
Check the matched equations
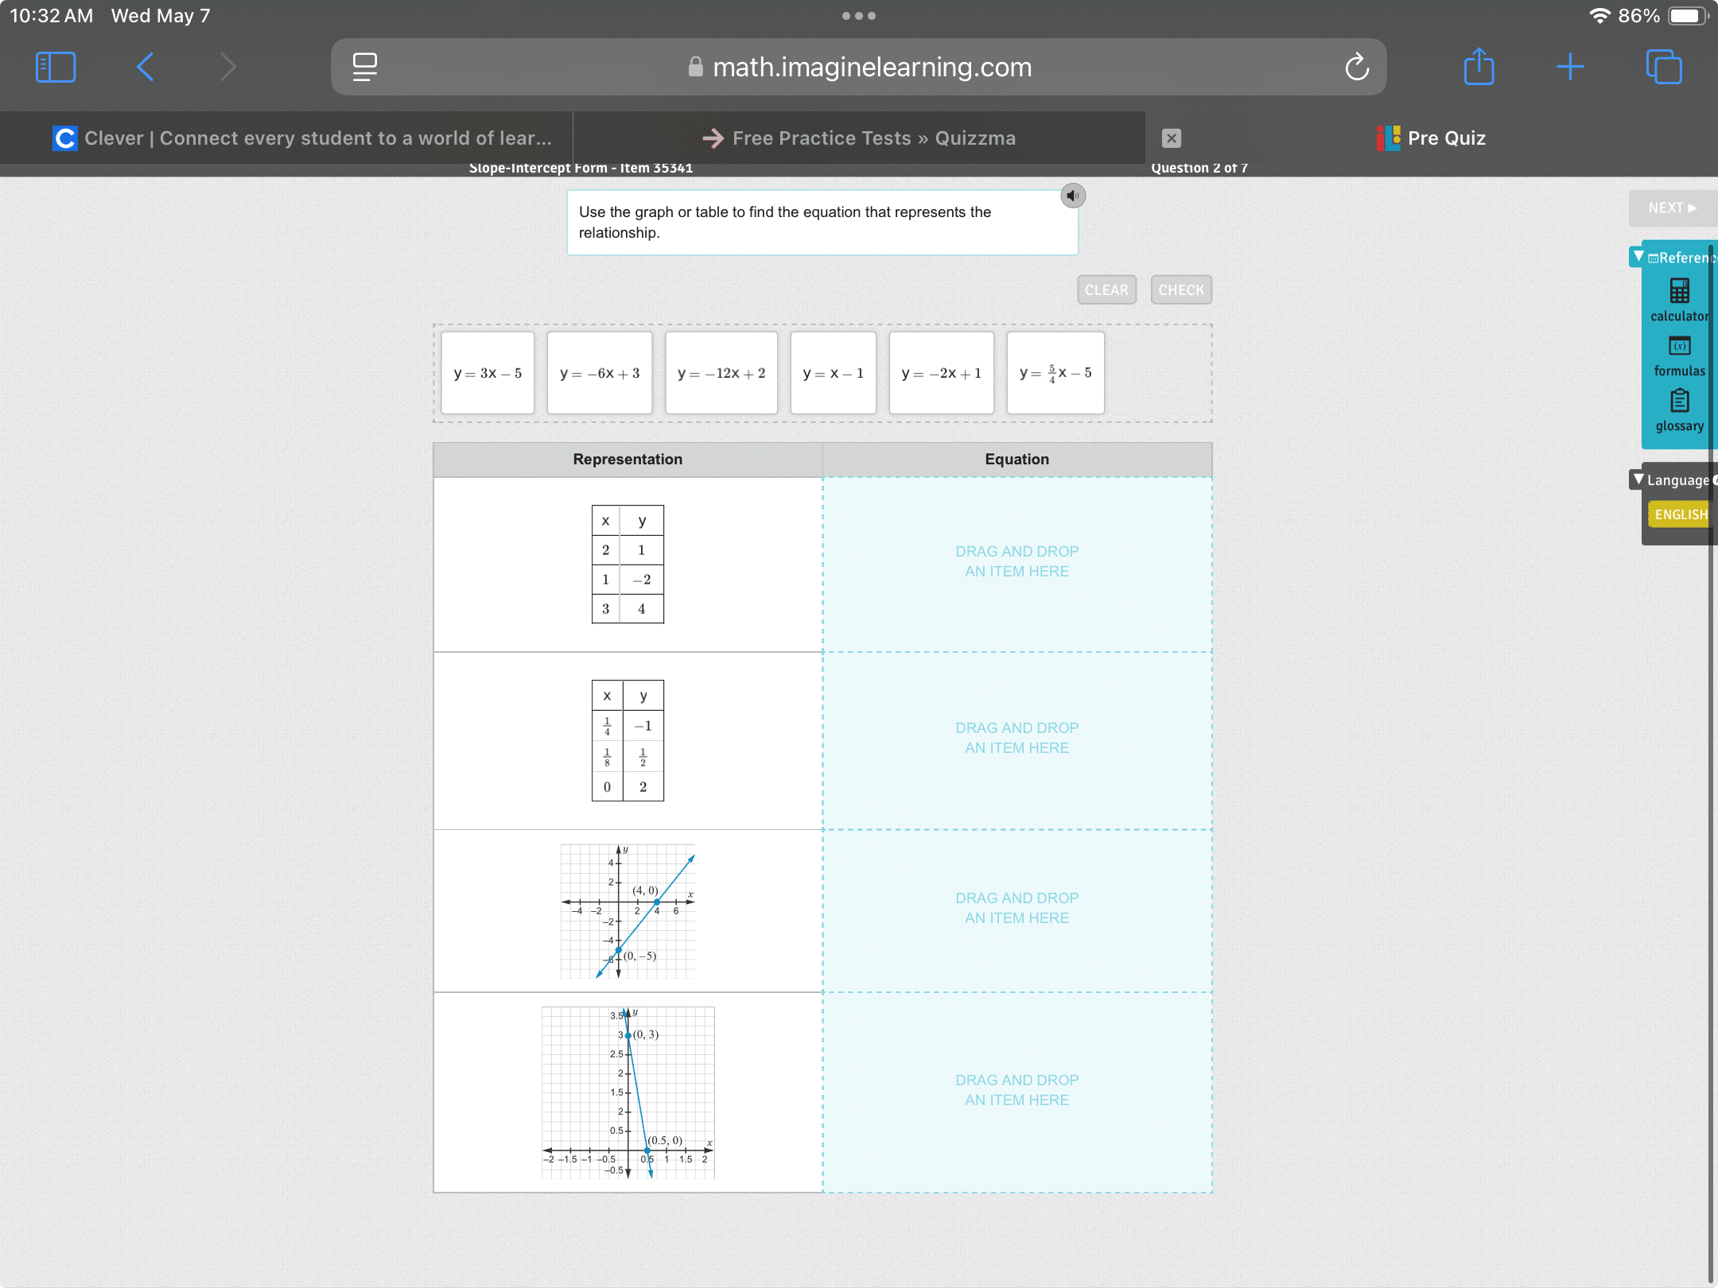pyautogui.click(x=1181, y=290)
